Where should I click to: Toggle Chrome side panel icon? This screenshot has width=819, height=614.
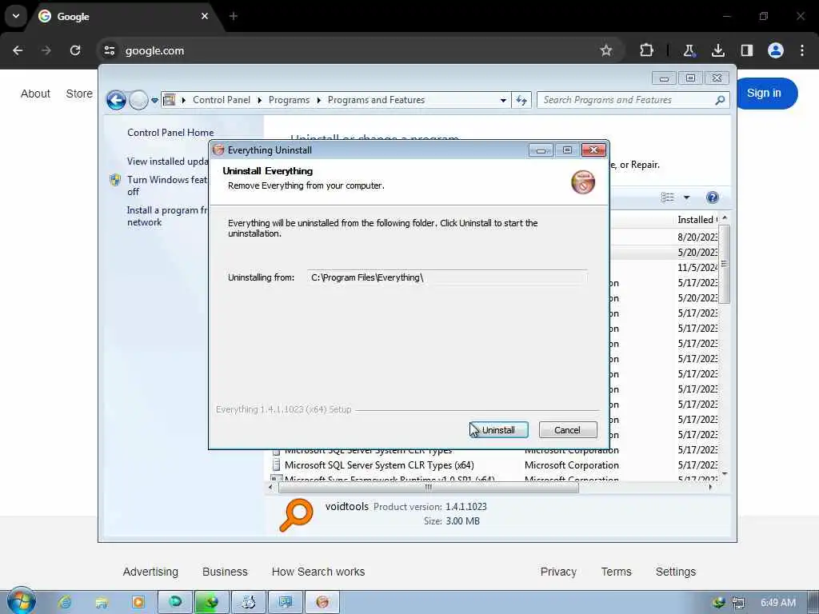(747, 50)
